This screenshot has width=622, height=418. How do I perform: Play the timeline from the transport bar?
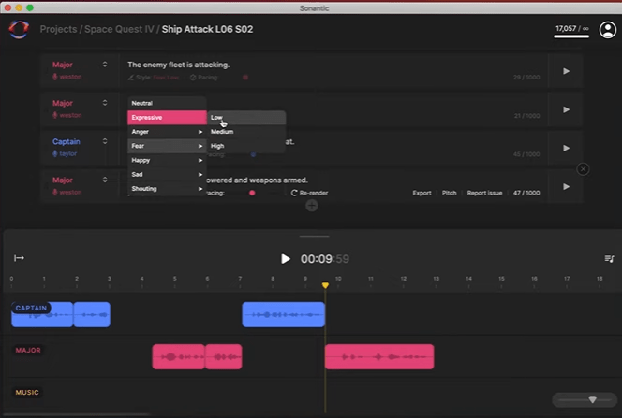286,258
